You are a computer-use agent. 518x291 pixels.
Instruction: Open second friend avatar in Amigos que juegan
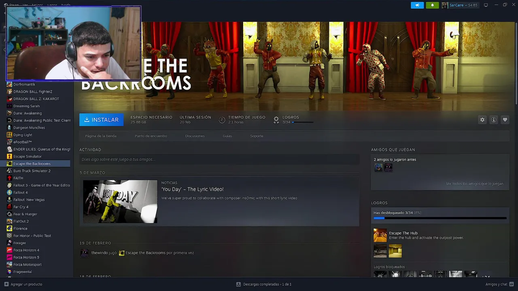[x=388, y=167]
